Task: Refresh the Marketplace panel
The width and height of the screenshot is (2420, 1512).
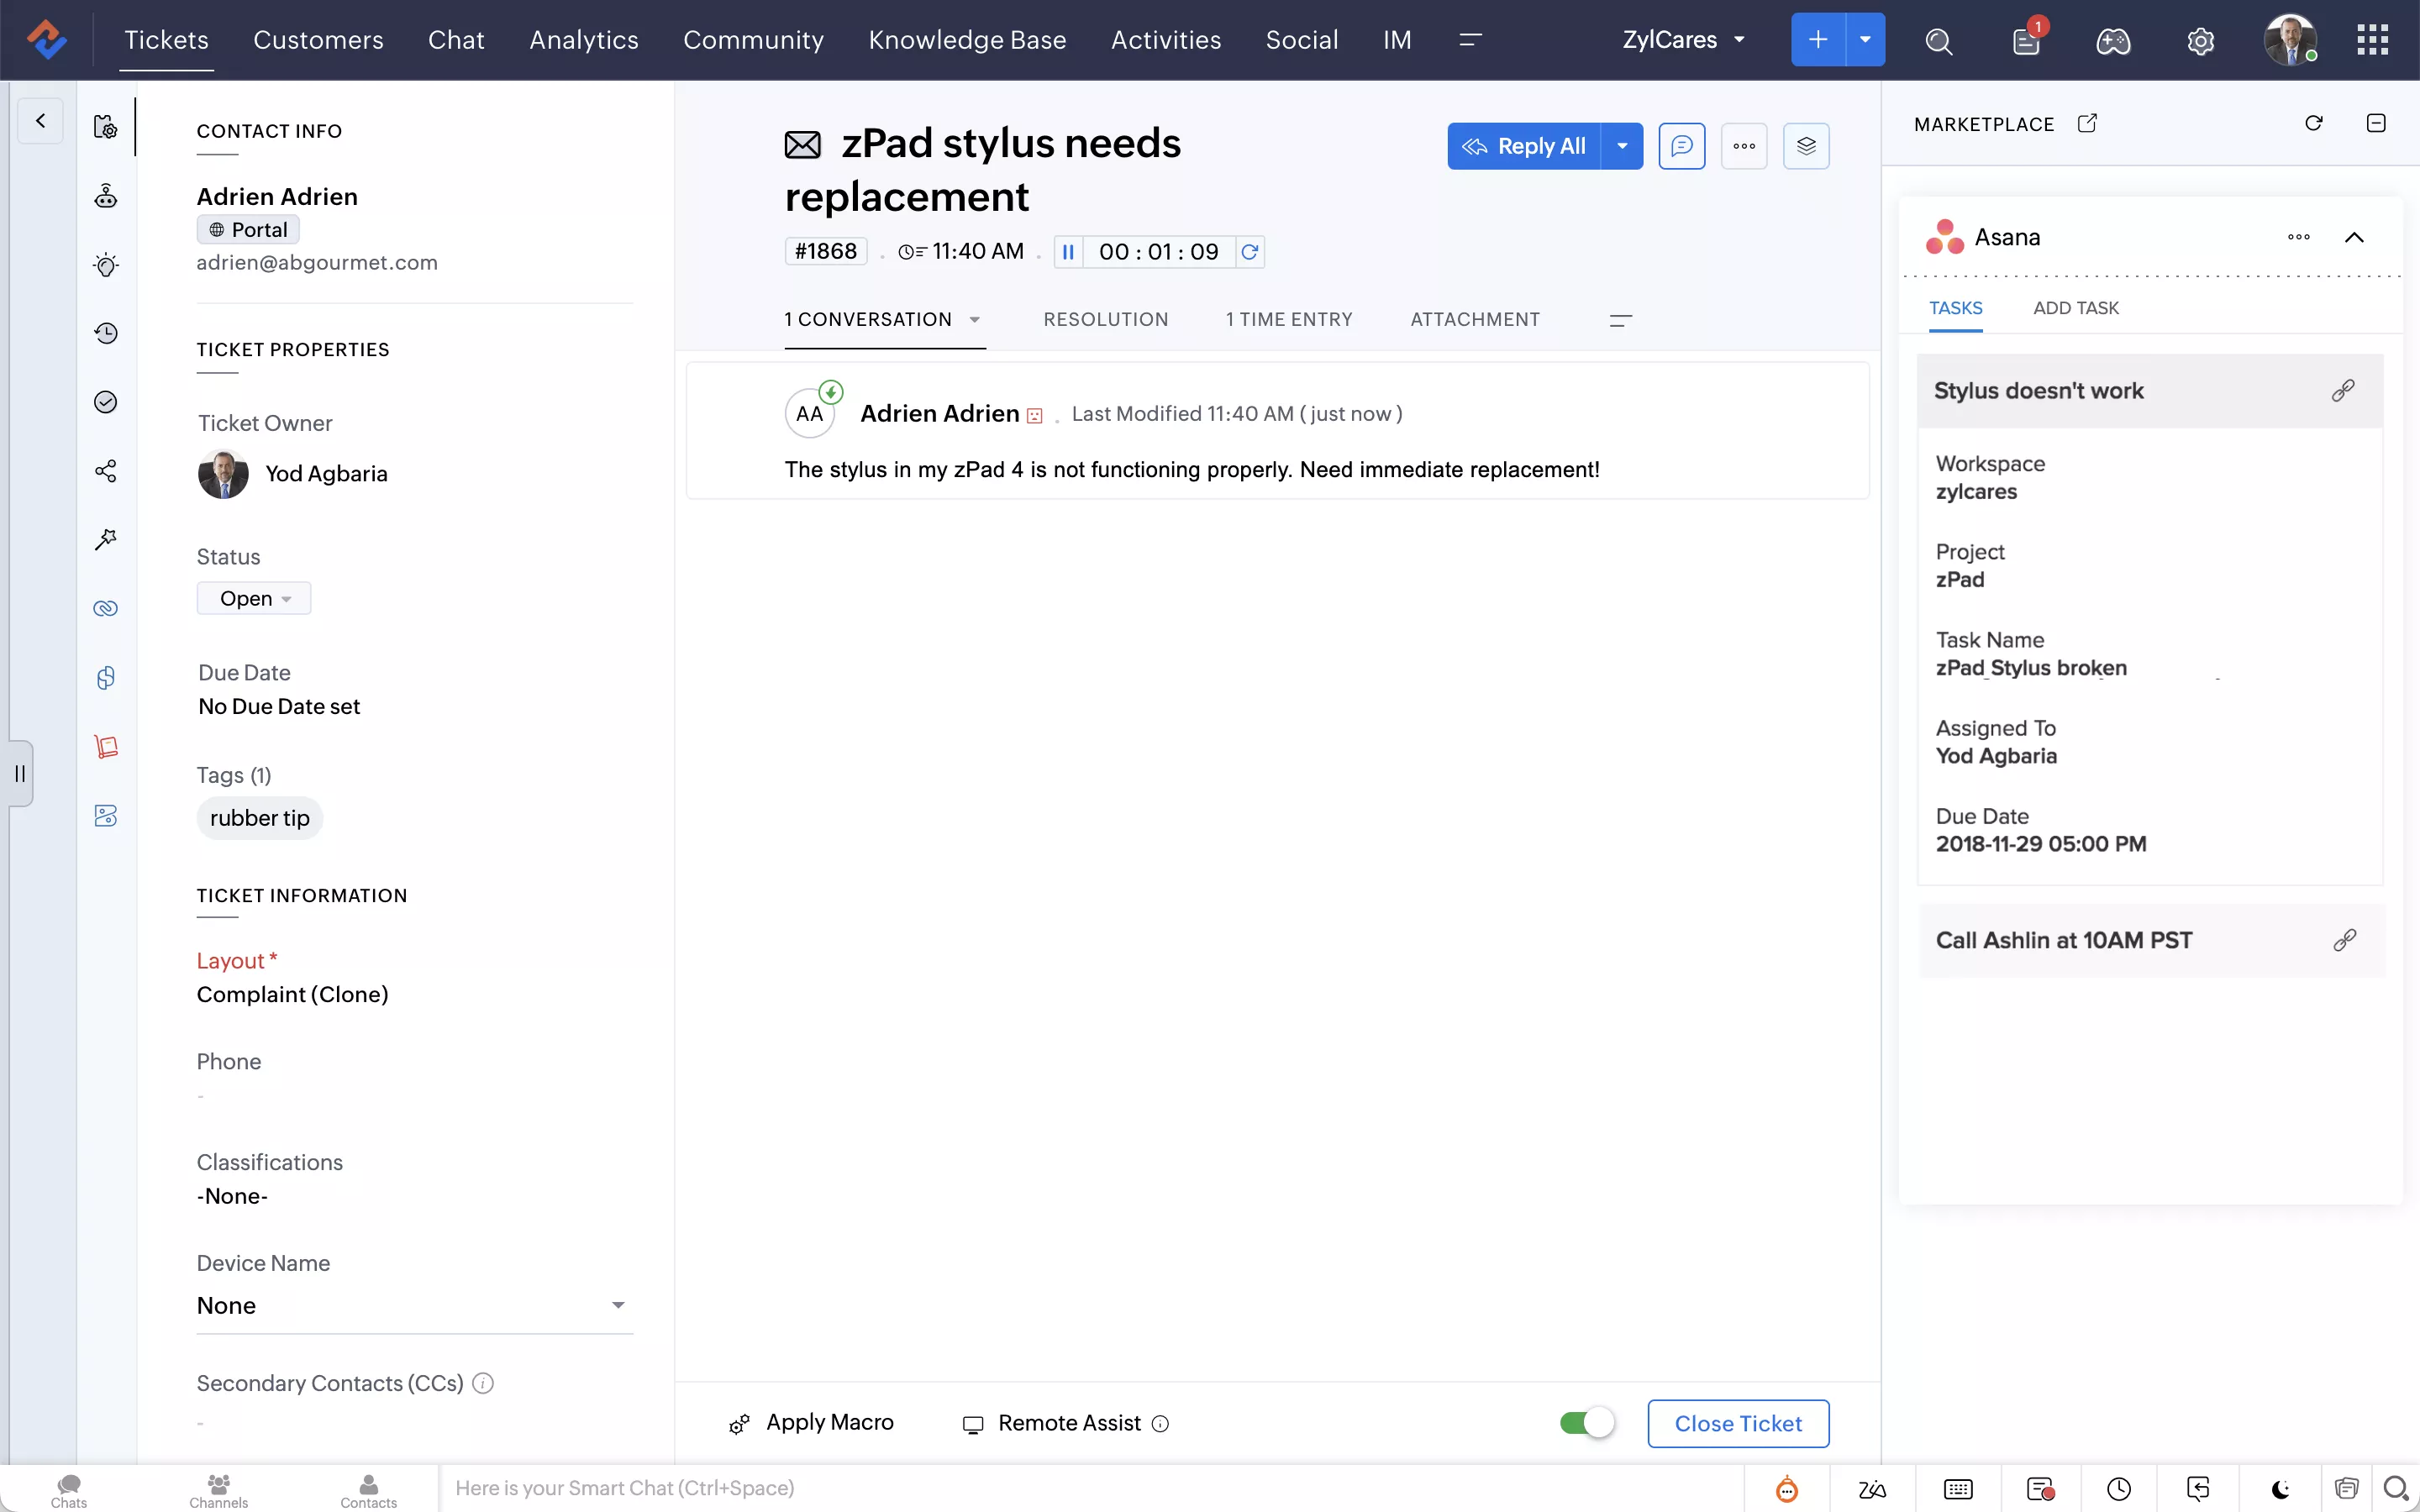Action: pyautogui.click(x=2313, y=123)
